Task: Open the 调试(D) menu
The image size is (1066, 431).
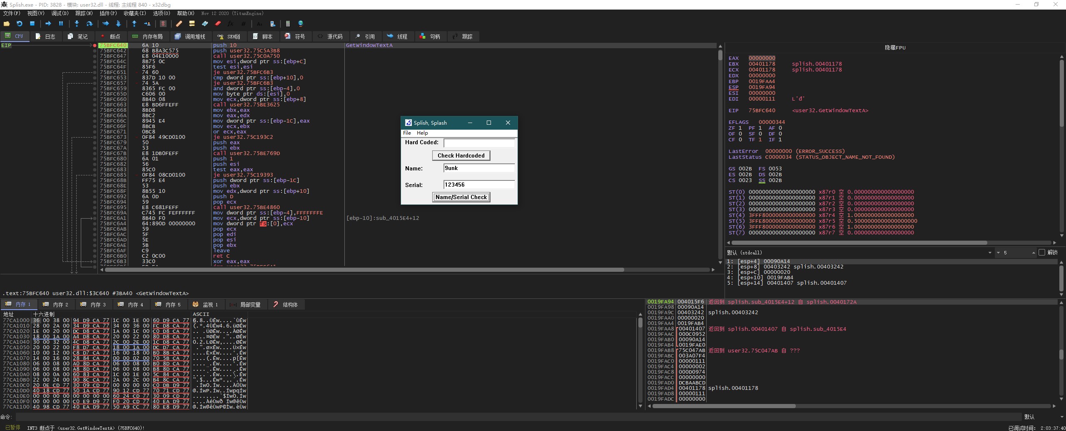Action: 60,13
